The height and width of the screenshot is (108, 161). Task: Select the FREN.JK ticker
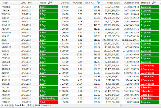6,102
